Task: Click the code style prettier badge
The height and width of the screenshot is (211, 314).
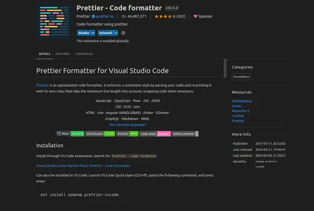Action: 155,134
